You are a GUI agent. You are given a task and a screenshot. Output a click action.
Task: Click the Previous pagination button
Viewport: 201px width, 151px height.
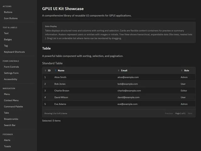click(169, 113)
